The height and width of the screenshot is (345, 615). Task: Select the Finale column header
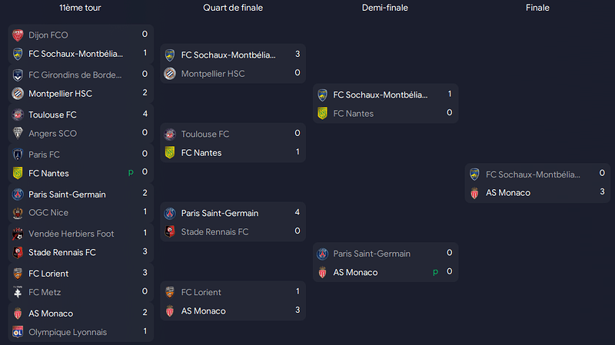pyautogui.click(x=537, y=8)
